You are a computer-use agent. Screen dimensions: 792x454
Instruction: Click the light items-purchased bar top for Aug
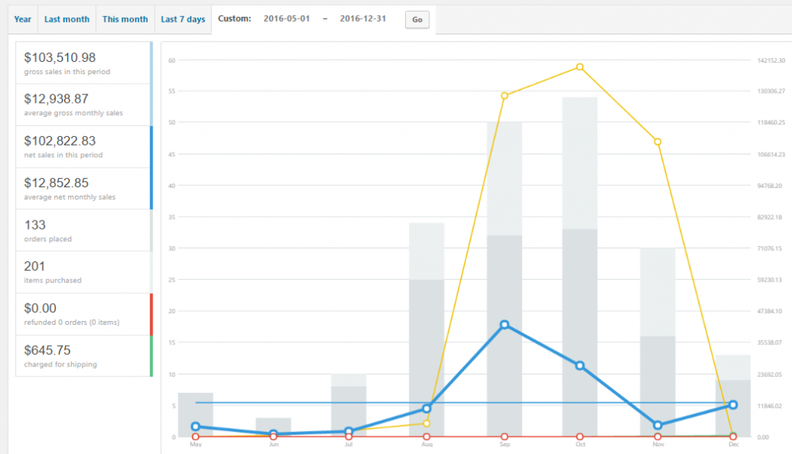[x=427, y=251]
